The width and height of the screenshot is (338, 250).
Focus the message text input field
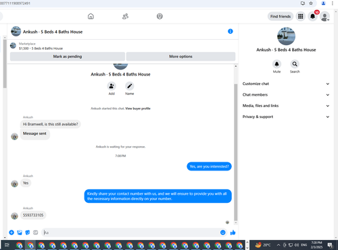coord(130,232)
